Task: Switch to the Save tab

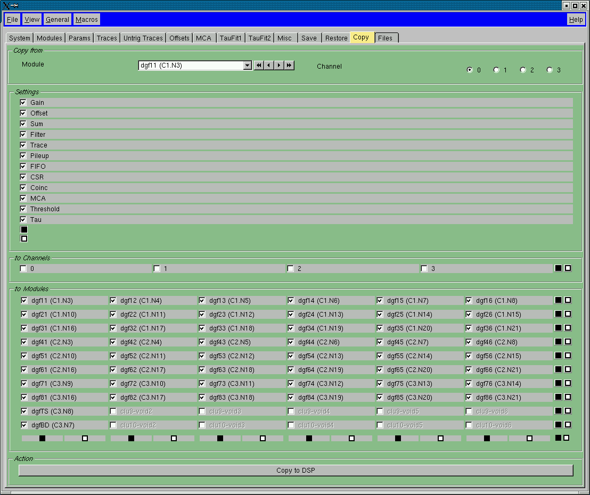Action: coord(309,38)
